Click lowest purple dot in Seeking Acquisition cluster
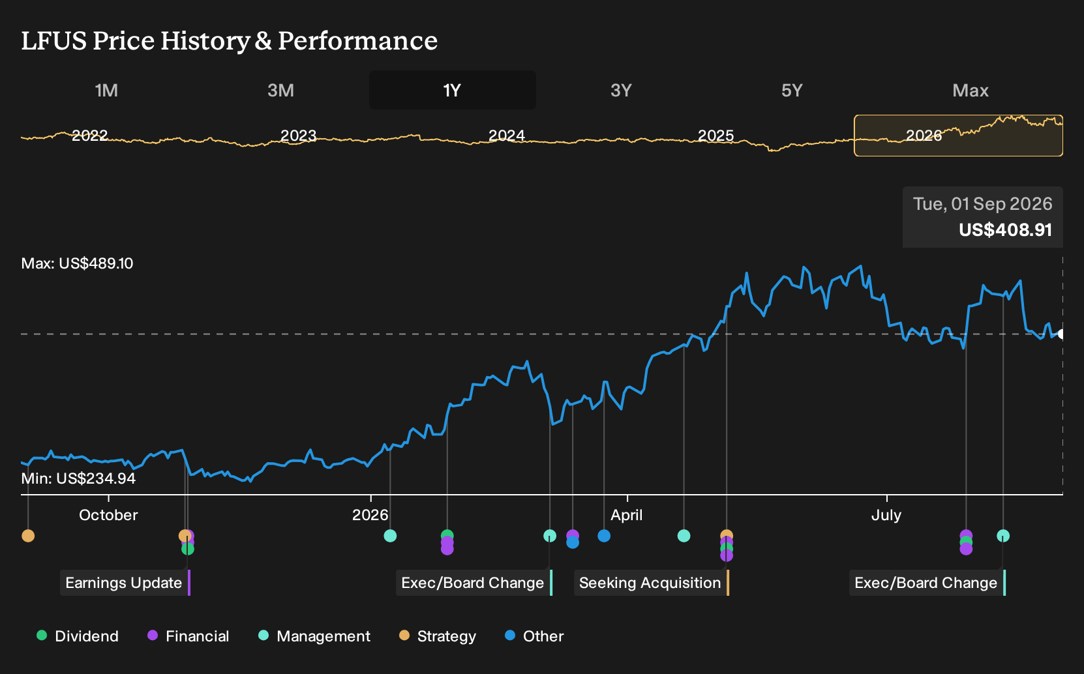The height and width of the screenshot is (674, 1084). click(x=727, y=555)
